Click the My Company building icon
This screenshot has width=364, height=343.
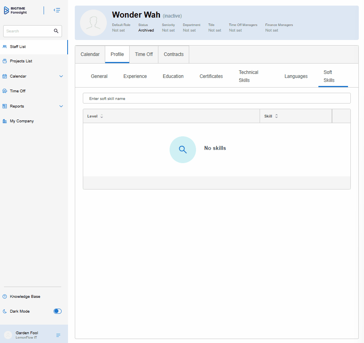coord(5,121)
